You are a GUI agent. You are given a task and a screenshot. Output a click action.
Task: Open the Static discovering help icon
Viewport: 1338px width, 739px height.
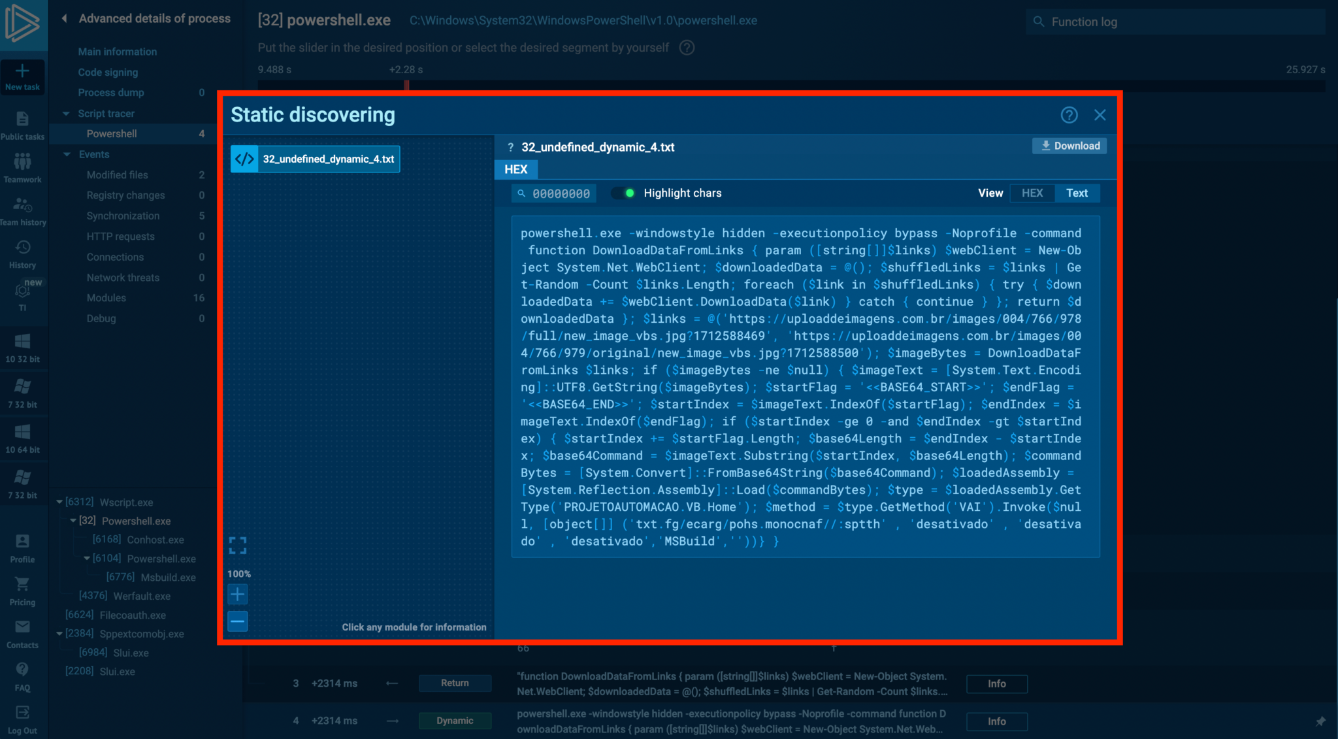coord(1069,115)
